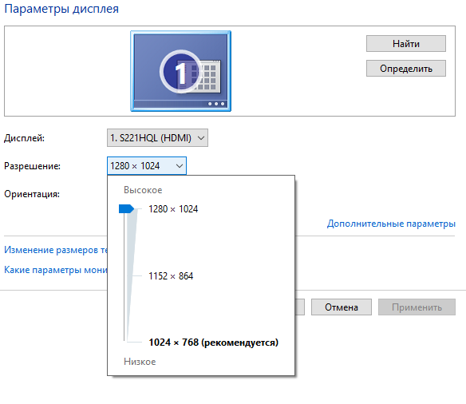
Task: Click the Низкое label below slider
Action: click(x=140, y=362)
